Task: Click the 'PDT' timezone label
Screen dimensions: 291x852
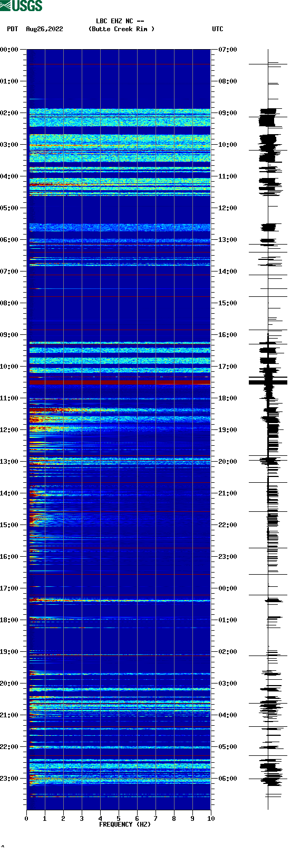Action: [x=13, y=29]
